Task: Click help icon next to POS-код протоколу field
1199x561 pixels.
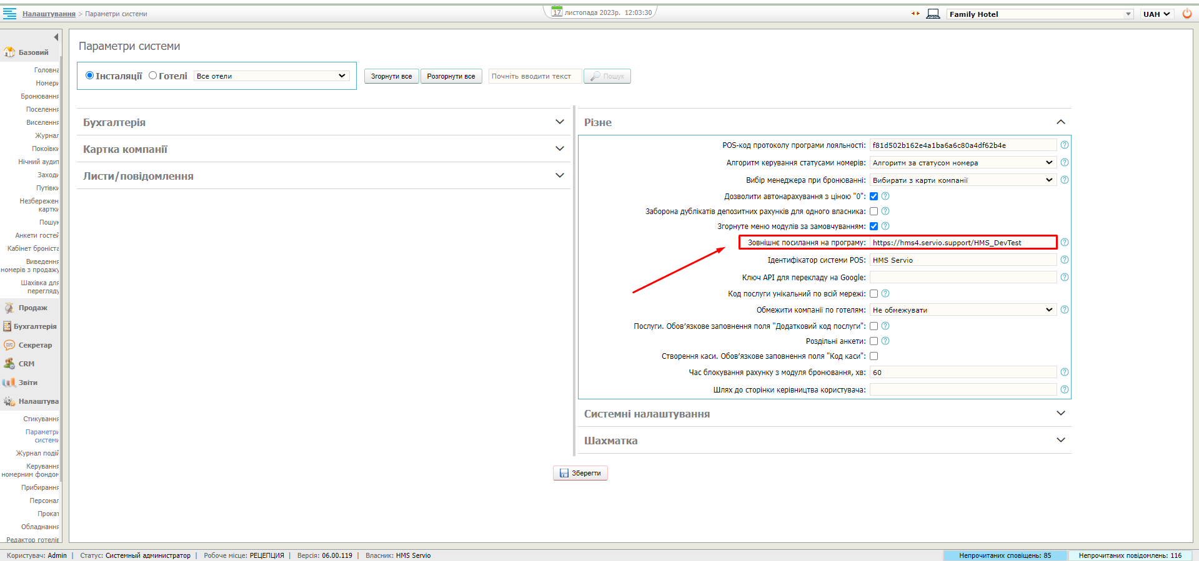Action: coord(1065,145)
